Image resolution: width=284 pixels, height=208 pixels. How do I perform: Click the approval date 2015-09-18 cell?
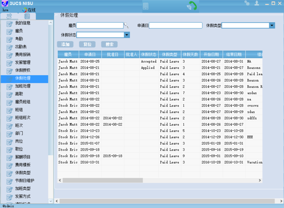(x=113, y=156)
